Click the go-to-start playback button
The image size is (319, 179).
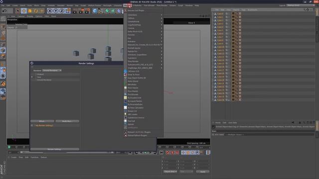130,153
